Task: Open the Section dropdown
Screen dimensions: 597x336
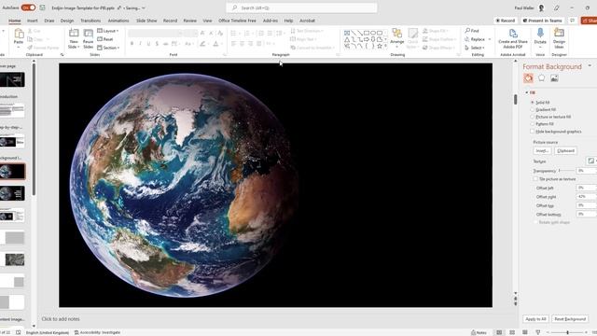Action: point(108,48)
